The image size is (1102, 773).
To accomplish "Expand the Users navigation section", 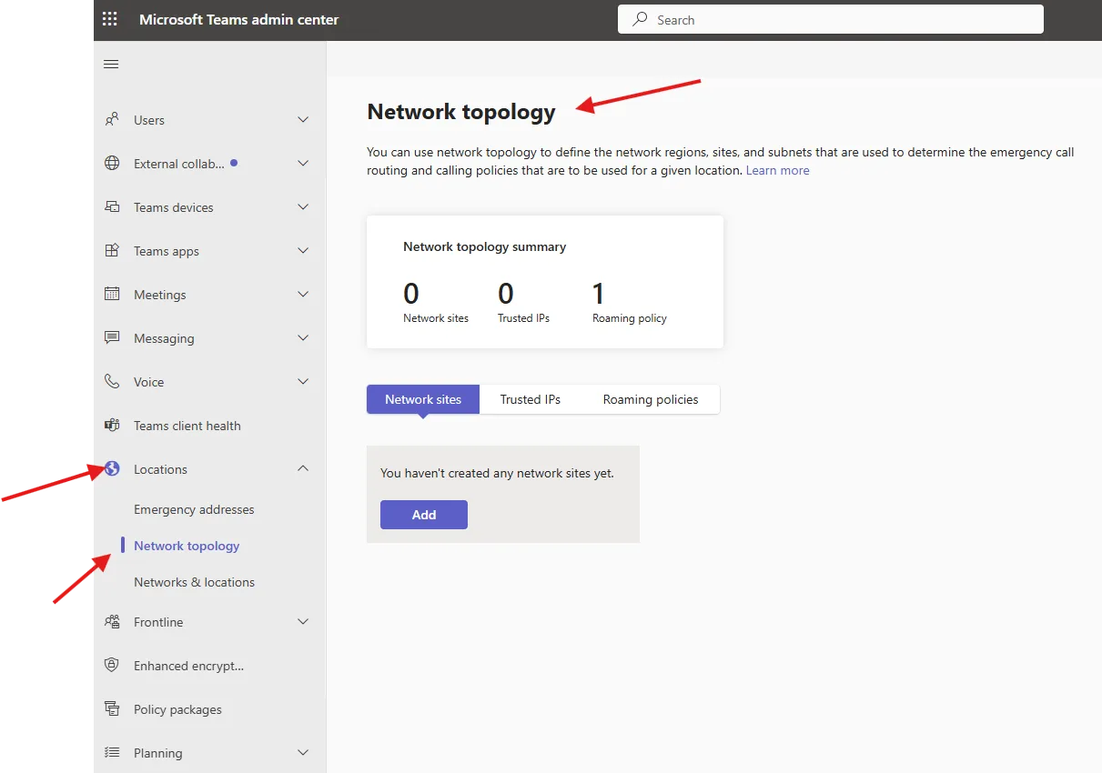I will (303, 119).
